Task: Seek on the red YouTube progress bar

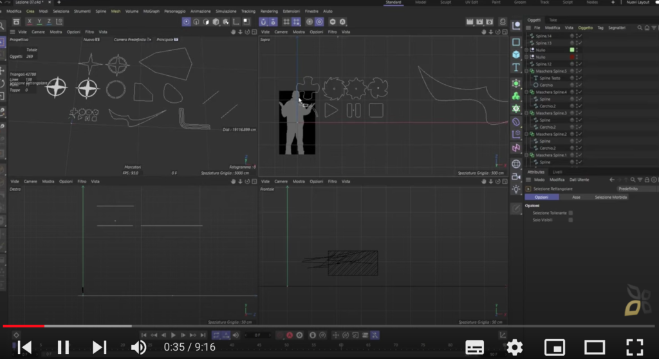Action: point(24,326)
